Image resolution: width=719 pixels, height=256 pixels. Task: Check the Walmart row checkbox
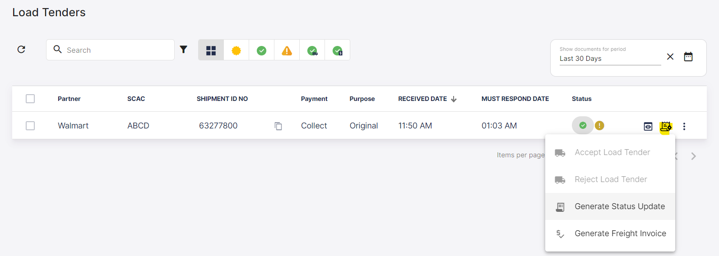pyautogui.click(x=30, y=126)
